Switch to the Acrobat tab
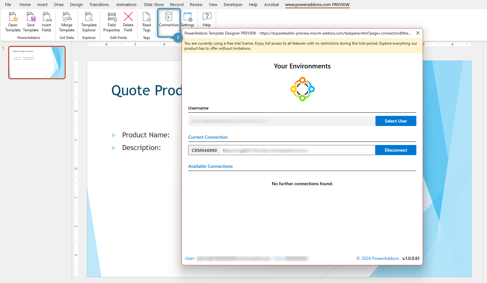Screen dimensions: 487x283 (272, 4)
